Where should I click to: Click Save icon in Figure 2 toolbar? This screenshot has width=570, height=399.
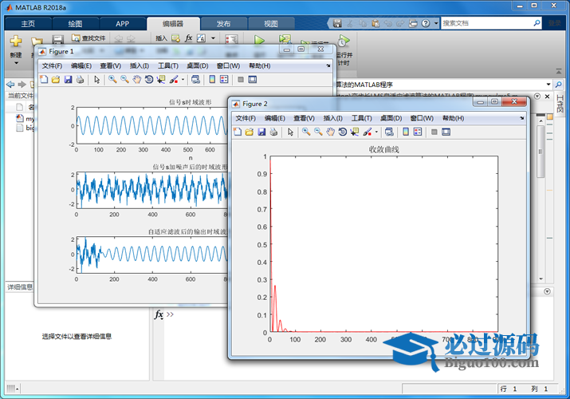(261, 132)
